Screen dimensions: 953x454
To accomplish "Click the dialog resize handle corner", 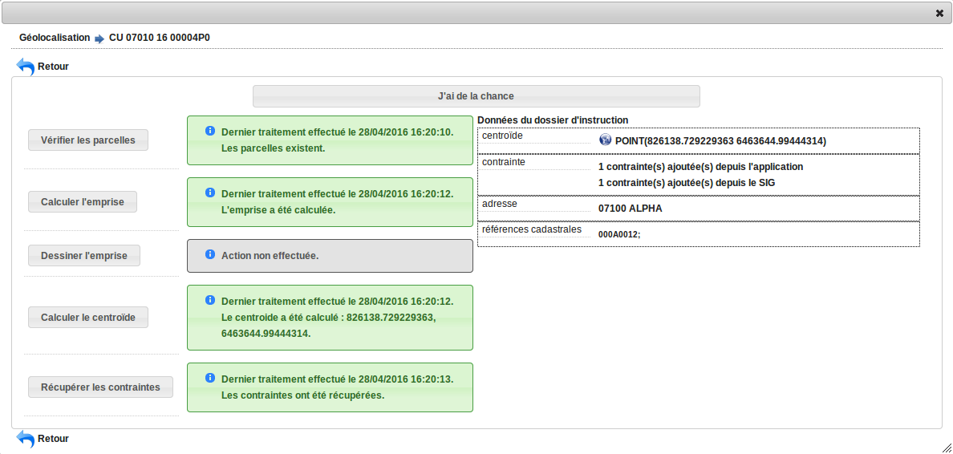I will point(947,448).
